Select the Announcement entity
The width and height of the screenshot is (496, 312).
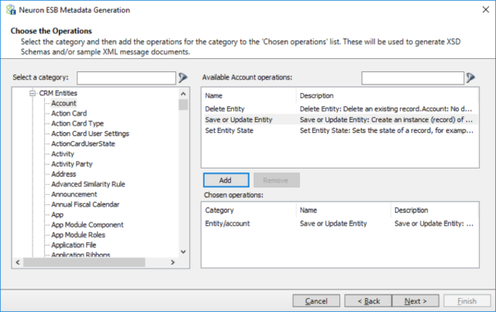74,195
